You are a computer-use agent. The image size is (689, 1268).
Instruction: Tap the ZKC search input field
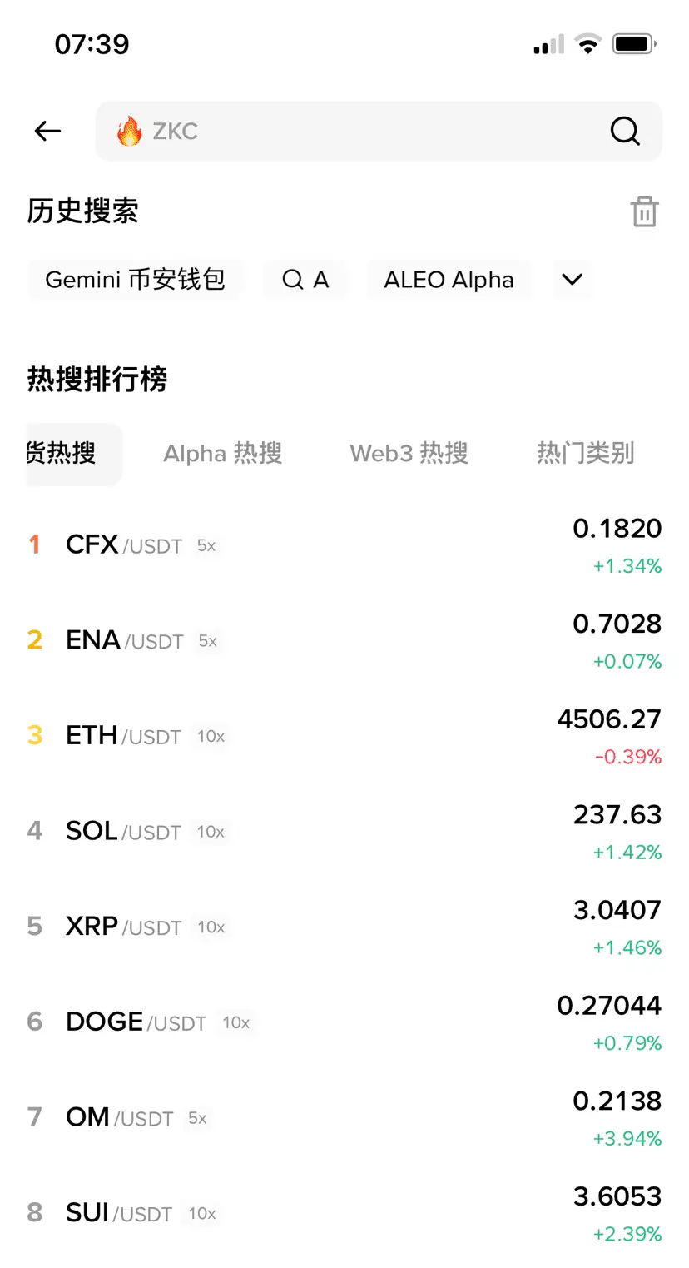coord(379,131)
